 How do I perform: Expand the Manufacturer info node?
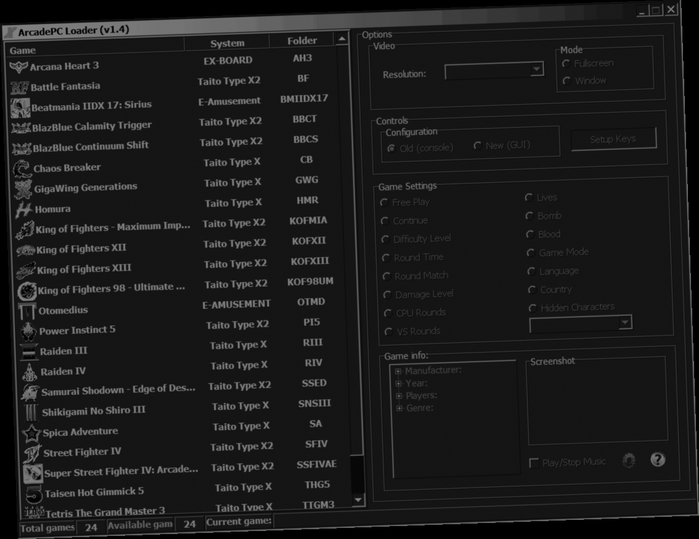tap(398, 371)
